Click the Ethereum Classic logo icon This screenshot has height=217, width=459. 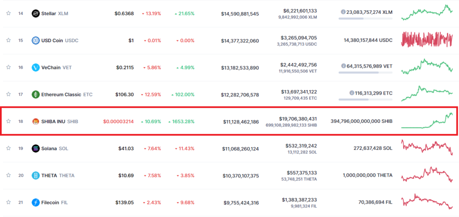35,94
